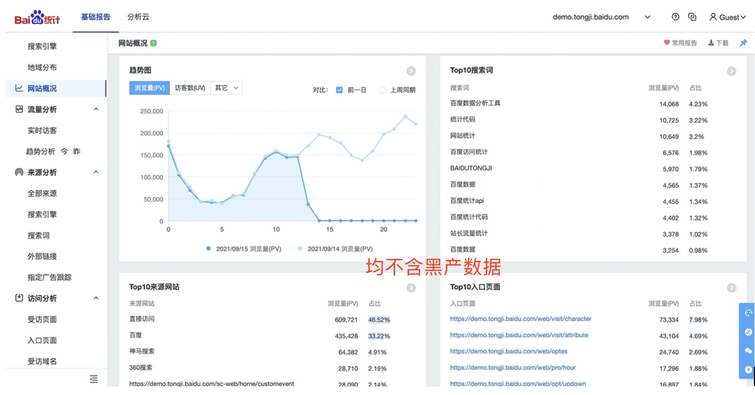This screenshot has height=395, width=755.
Task: Open the /web/visit/character entry page link
Action: click(520, 319)
